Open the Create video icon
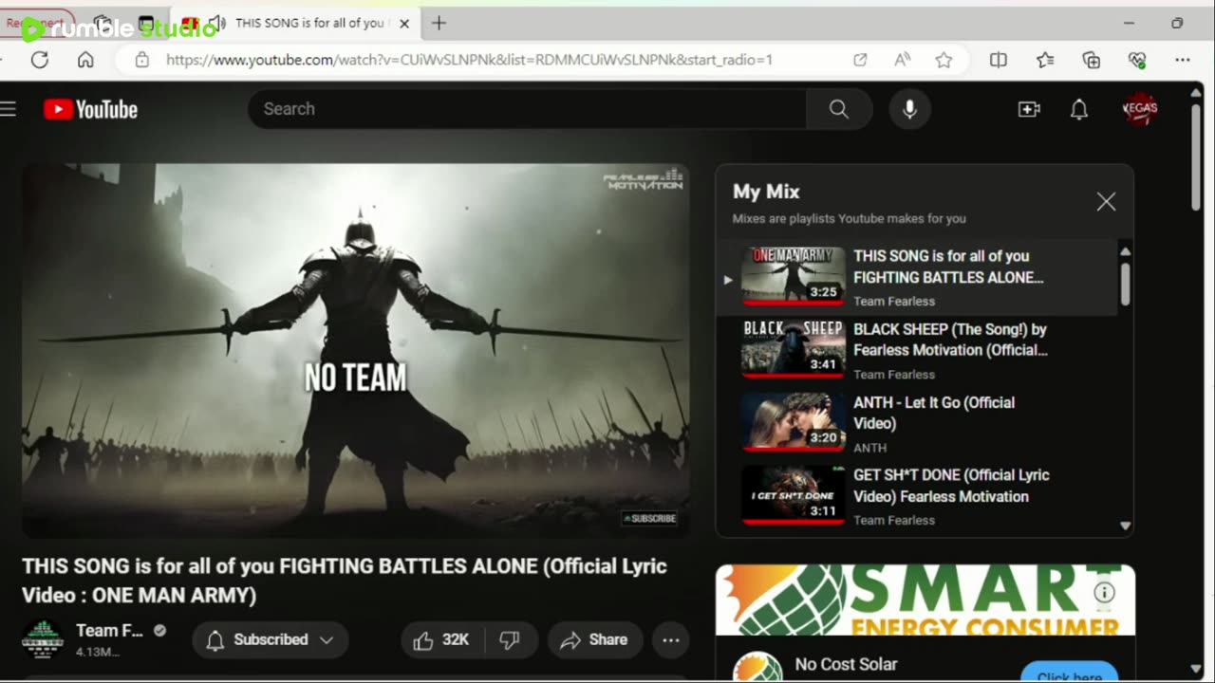Viewport: 1215px width, 683px height. point(1029,109)
